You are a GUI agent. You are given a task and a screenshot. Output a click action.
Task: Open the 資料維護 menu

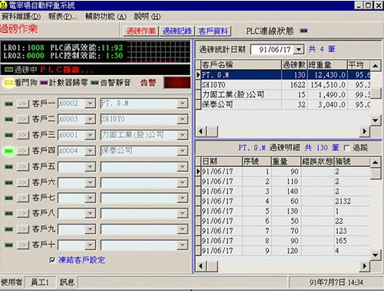21,17
